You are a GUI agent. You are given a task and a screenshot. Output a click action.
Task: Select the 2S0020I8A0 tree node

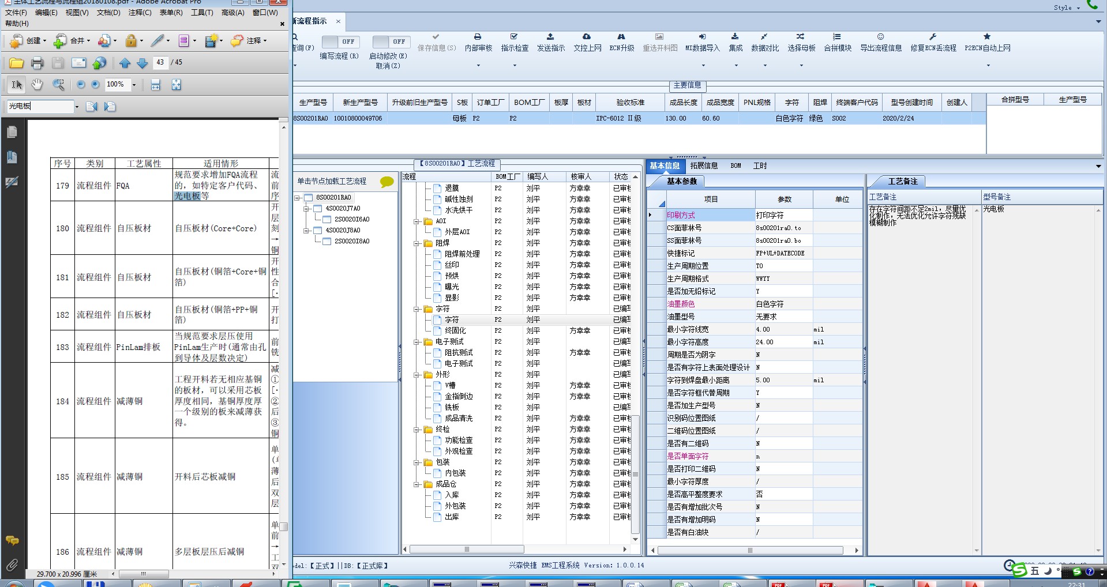pos(352,242)
